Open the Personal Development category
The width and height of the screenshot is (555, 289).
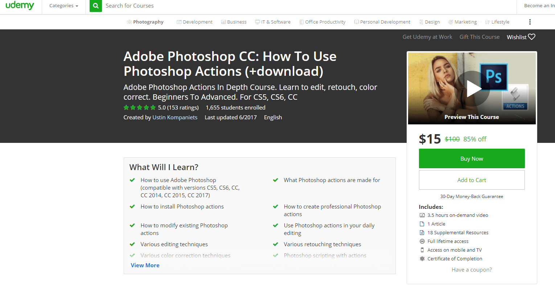tap(382, 22)
